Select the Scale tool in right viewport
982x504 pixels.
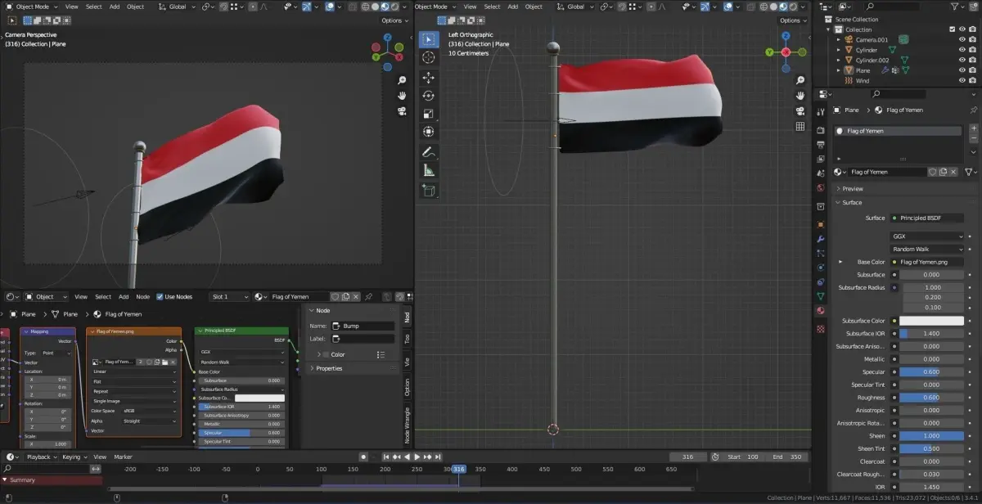coord(429,114)
